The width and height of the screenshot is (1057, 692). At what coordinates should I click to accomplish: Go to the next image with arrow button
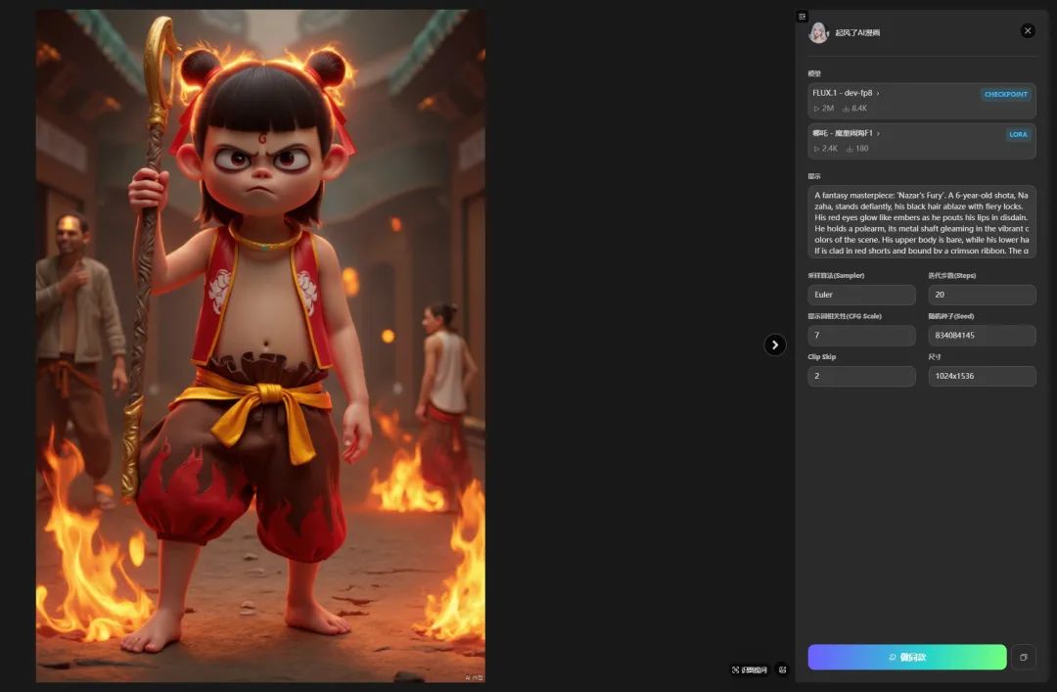774,345
